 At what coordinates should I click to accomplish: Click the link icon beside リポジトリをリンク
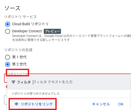click(16, 104)
